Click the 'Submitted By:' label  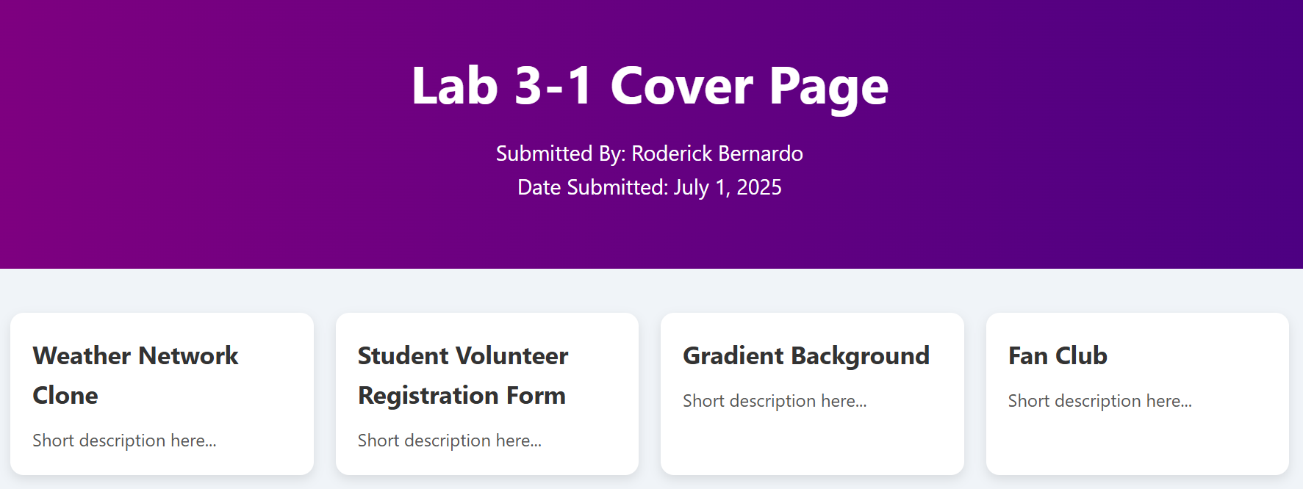click(561, 153)
